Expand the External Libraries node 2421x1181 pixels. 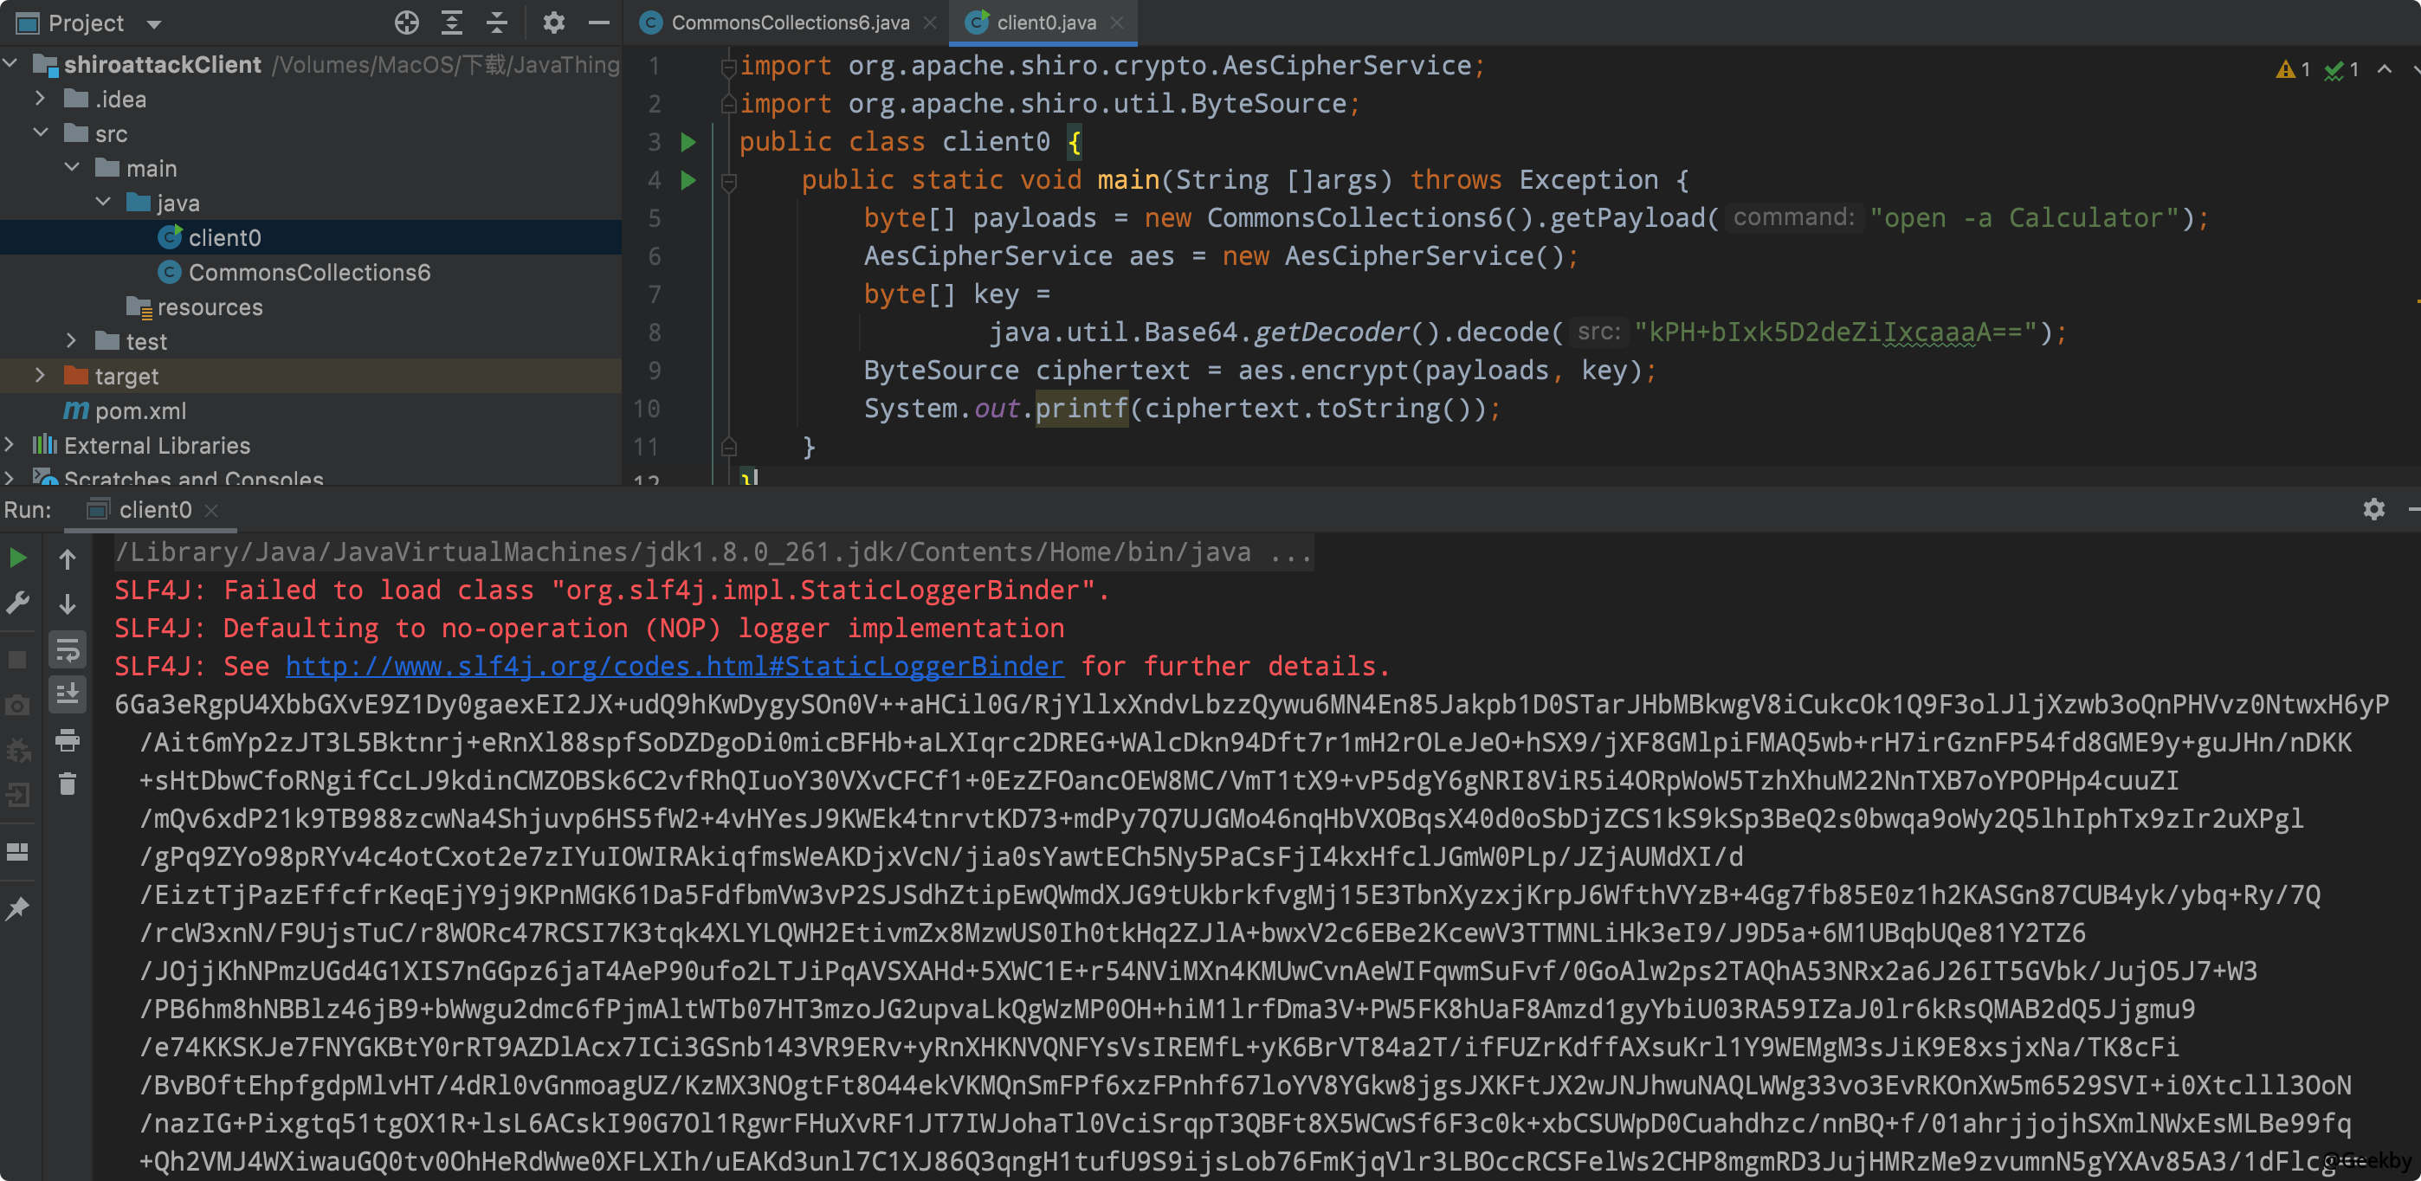(10, 444)
